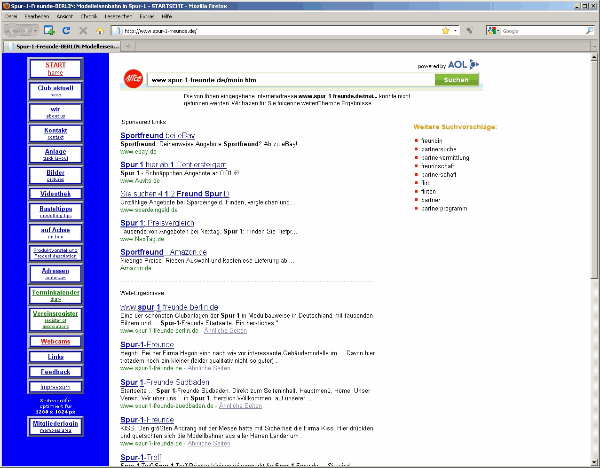Image resolution: width=600 pixels, height=468 pixels.
Task: Click the page icon beside the URL
Action: coord(117,31)
